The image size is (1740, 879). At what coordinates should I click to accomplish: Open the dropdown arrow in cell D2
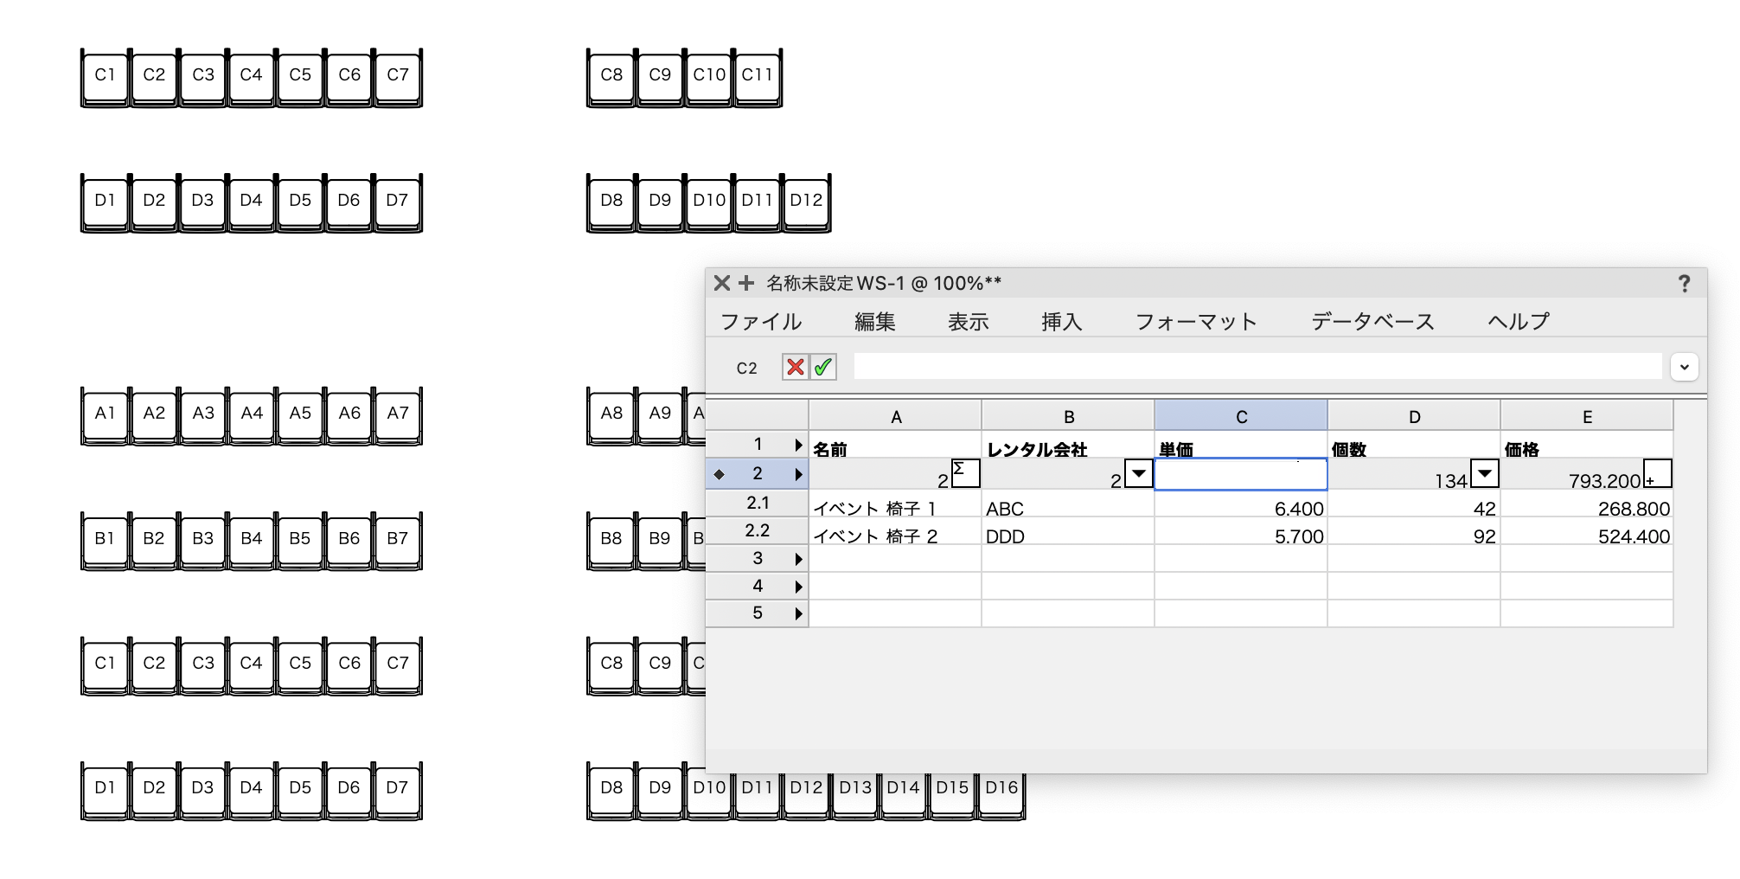(x=1485, y=474)
